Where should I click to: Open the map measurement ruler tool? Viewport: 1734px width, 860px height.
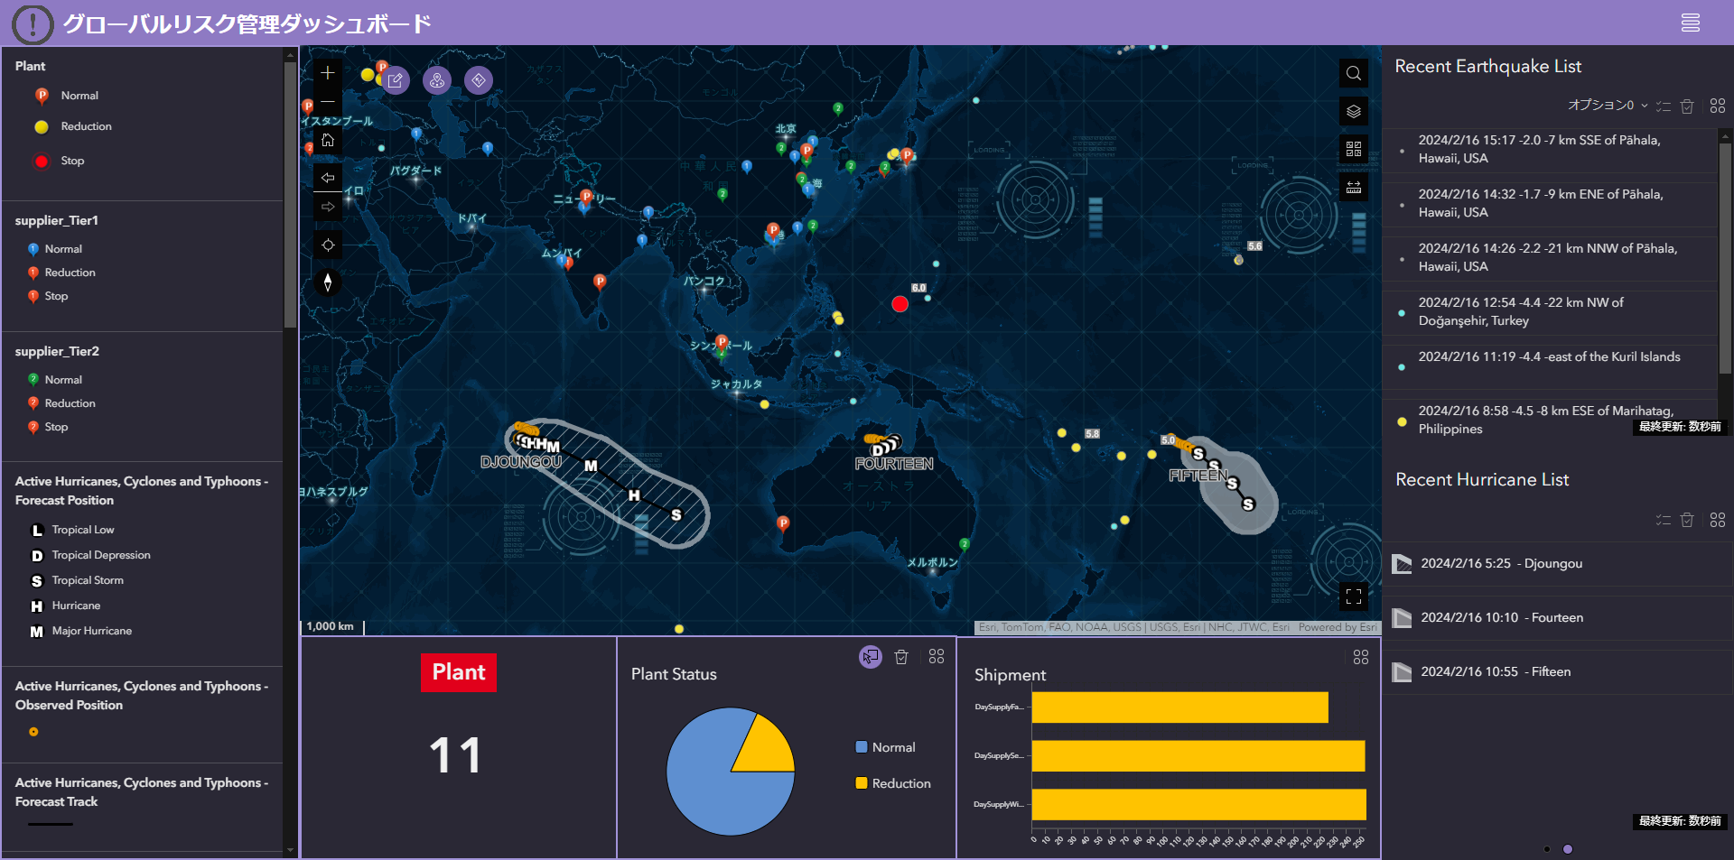tap(1353, 187)
